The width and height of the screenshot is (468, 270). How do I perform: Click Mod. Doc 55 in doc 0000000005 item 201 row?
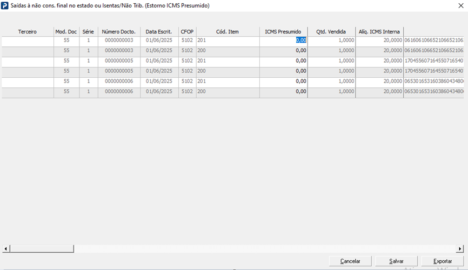click(x=66, y=61)
